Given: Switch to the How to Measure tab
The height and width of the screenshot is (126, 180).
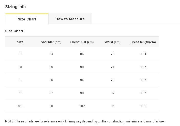Looking at the screenshot, I should point(70,19).
